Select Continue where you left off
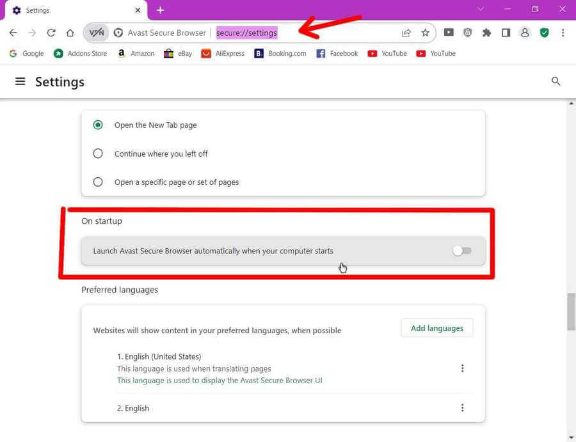Image resolution: width=576 pixels, height=442 pixels. 98,154
